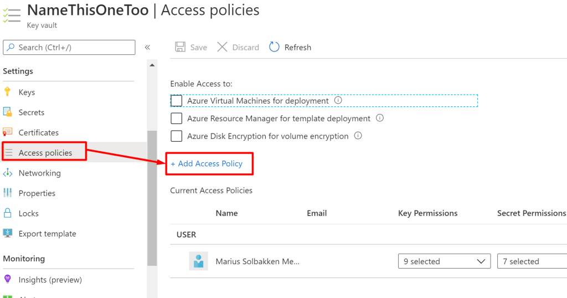Click the Export template icon
The width and height of the screenshot is (567, 298).
pyautogui.click(x=8, y=233)
